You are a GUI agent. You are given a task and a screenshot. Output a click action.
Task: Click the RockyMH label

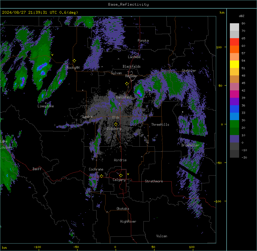[x=73, y=68]
